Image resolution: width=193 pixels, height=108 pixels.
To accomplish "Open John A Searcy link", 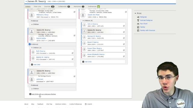I will click(93, 24).
